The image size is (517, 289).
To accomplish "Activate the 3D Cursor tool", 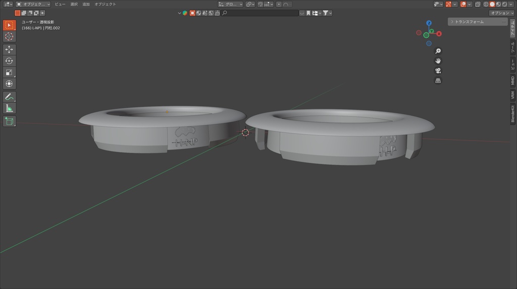I will 9,36.
